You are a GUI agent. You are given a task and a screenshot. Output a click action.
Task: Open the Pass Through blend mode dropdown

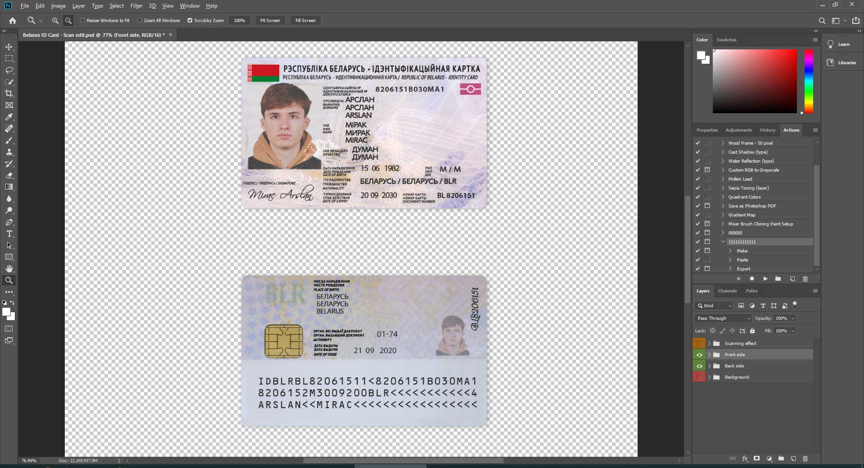pyautogui.click(x=723, y=318)
